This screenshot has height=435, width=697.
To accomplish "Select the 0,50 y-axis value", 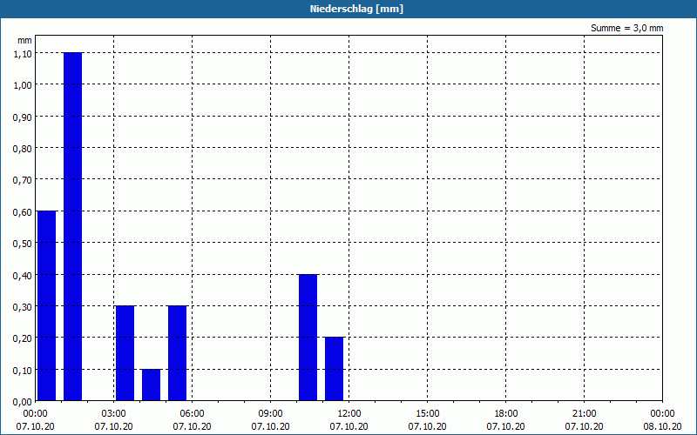I will pyautogui.click(x=23, y=244).
